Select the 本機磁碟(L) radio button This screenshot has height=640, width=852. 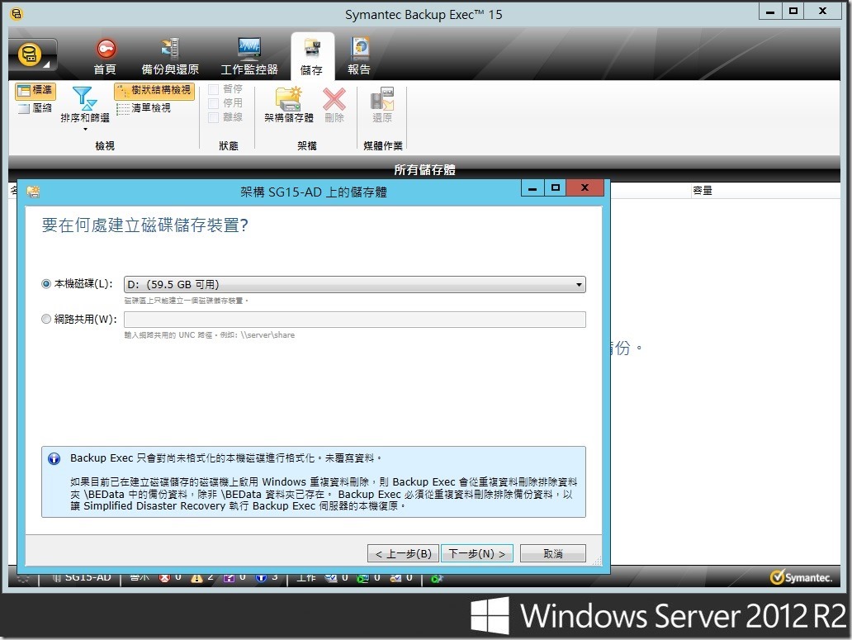46,284
